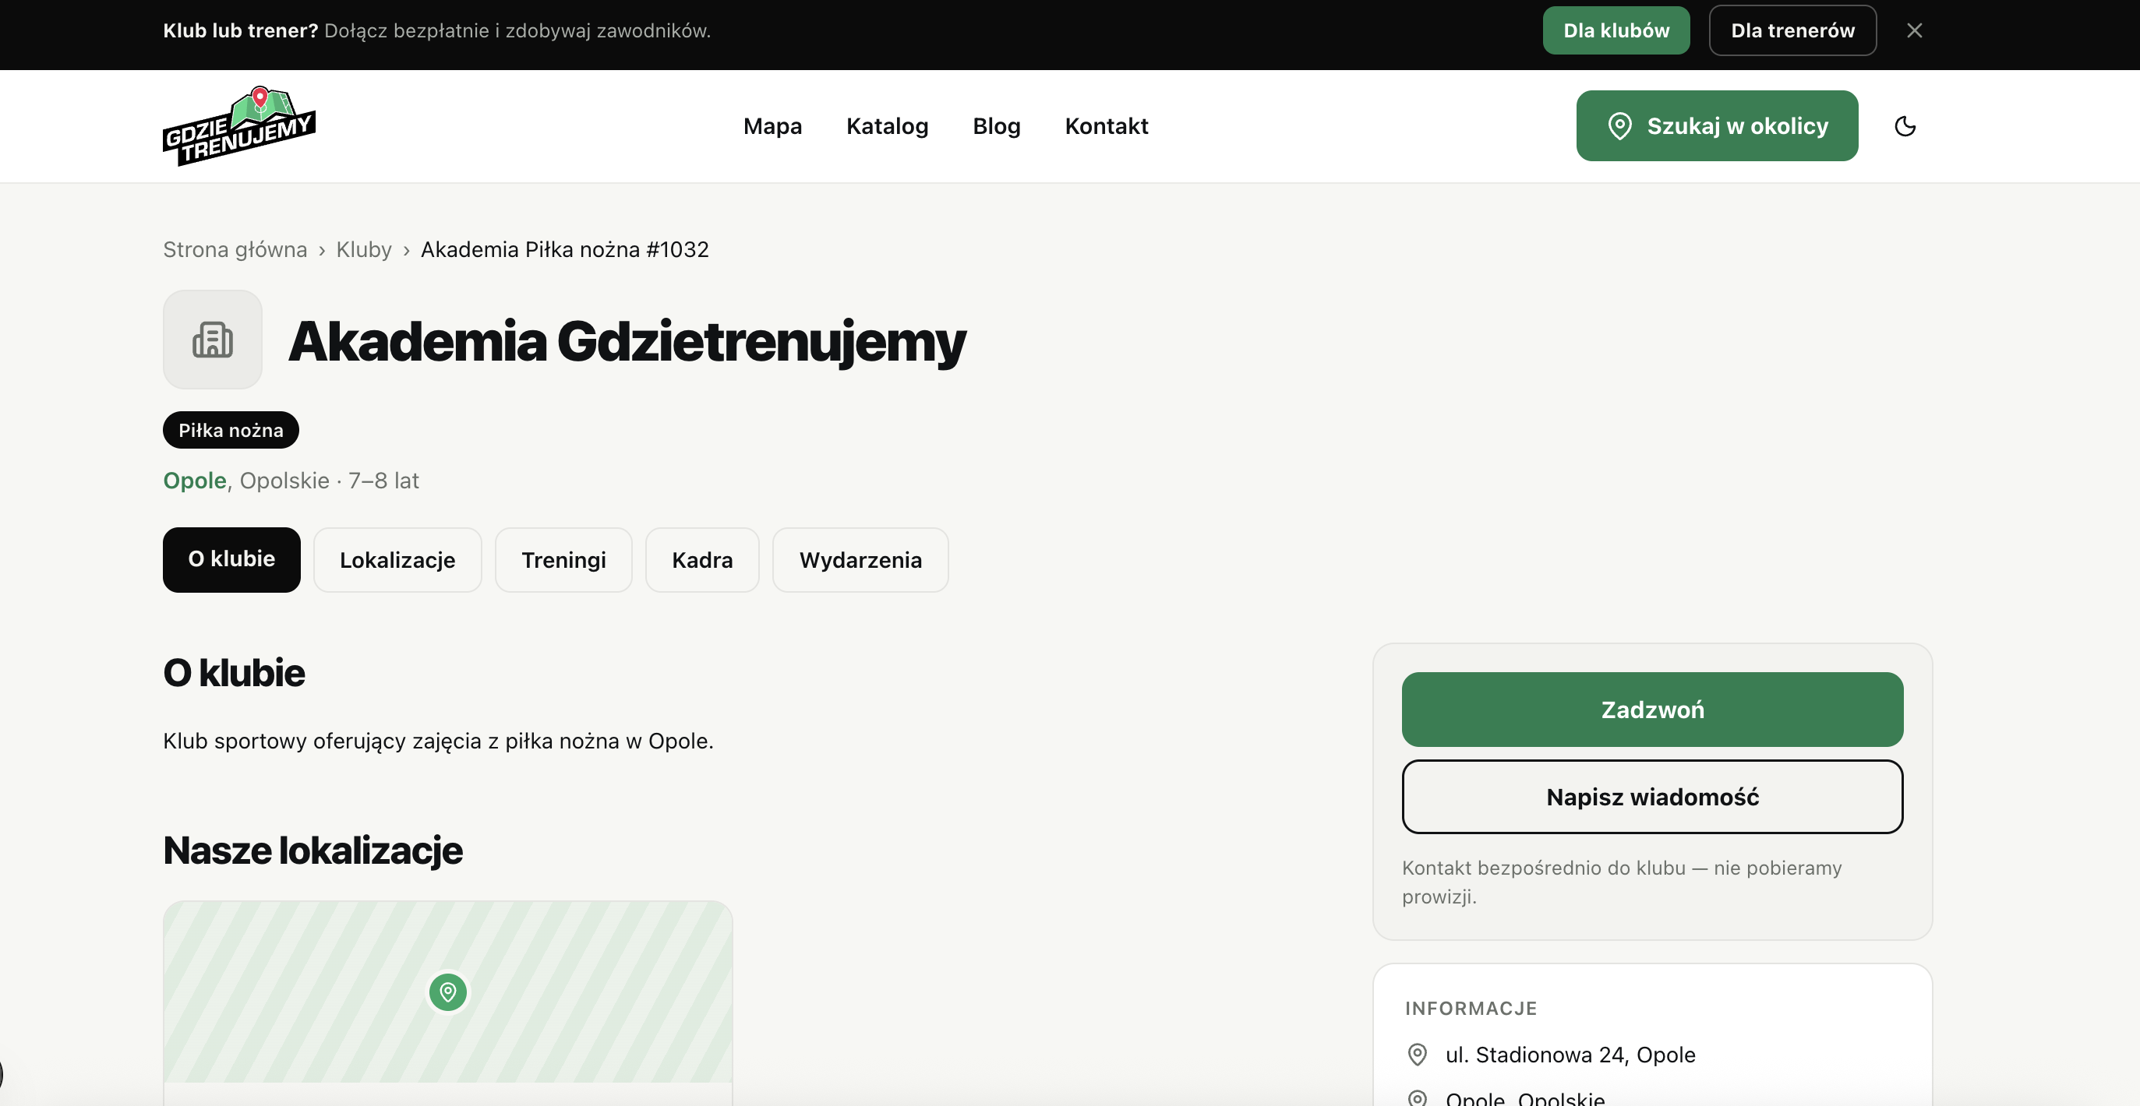The image size is (2140, 1106).
Task: Open the Dla trenerów button
Action: tap(1792, 30)
